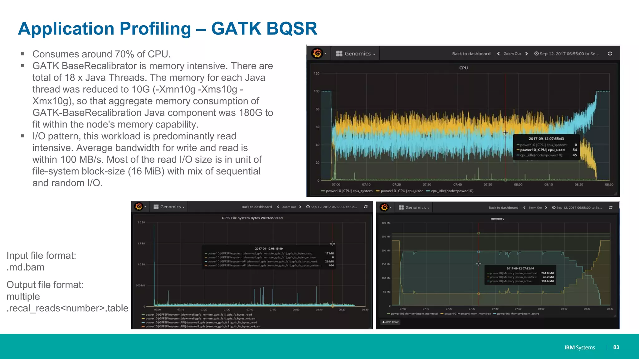Shift time range forward in GPFS dashboard

coord(300,207)
